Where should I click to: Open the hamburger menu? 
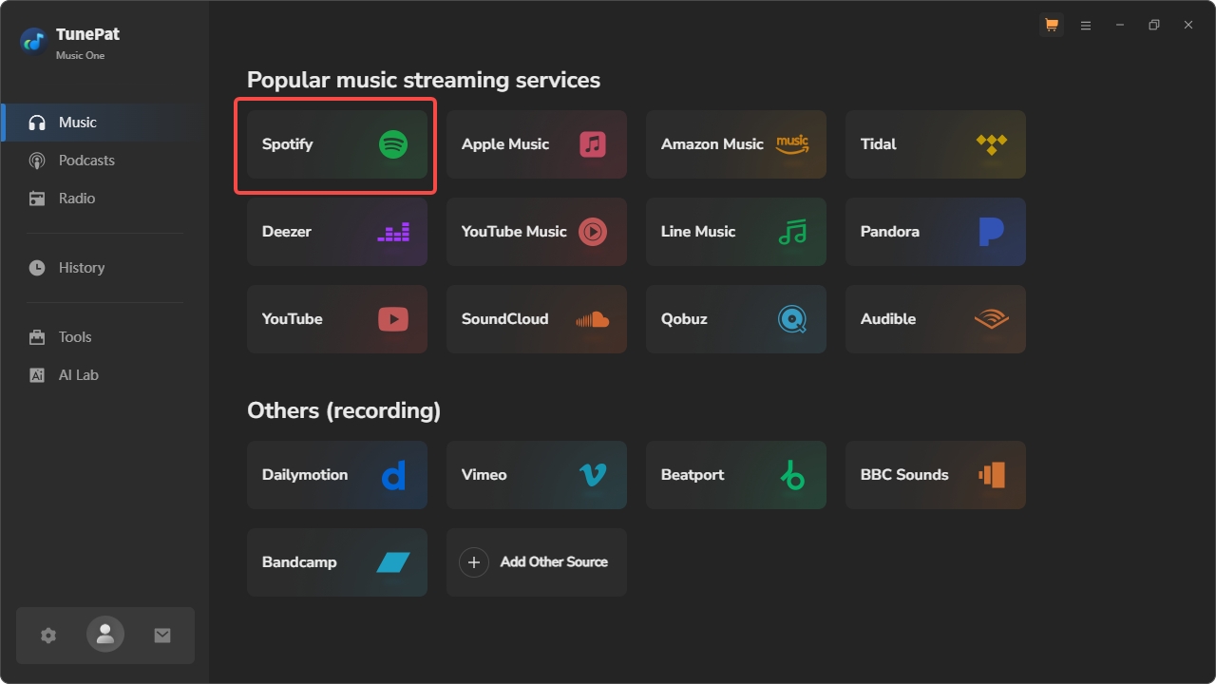(1085, 25)
